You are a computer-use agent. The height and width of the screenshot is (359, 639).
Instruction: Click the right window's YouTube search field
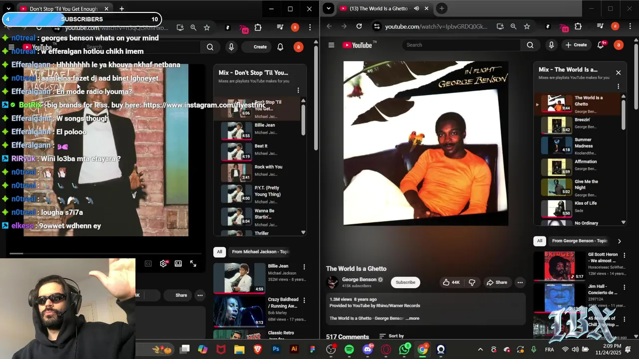(462, 45)
